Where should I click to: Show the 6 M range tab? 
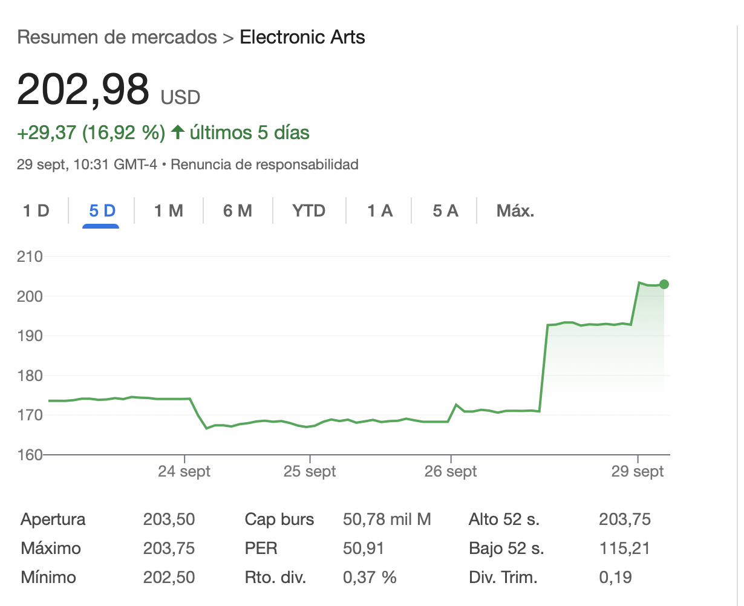tap(237, 211)
